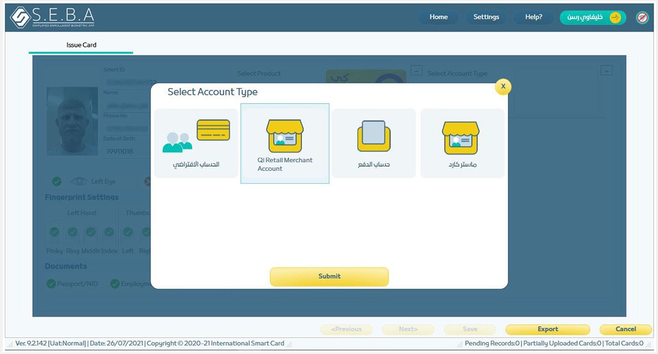Click the Copyright International Smart Card text
Viewport: 658px width, 354px height.
click(x=215, y=344)
